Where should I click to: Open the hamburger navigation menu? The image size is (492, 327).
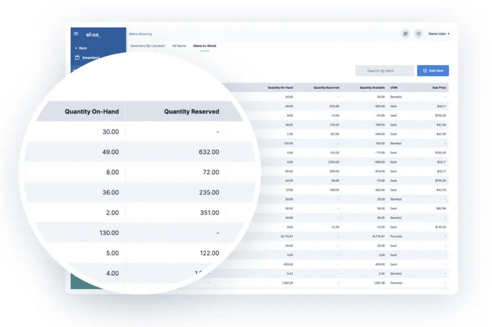(76, 34)
